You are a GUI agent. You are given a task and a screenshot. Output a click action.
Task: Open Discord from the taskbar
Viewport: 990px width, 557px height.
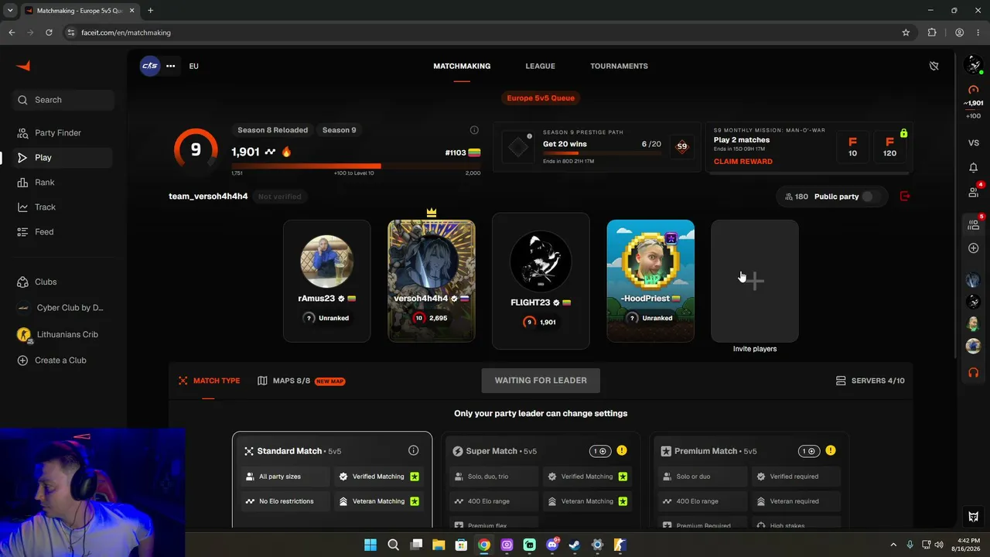(x=552, y=545)
